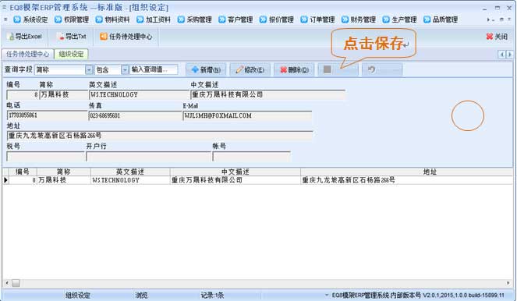Click the 新增 add record button

point(206,69)
